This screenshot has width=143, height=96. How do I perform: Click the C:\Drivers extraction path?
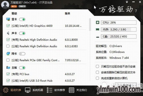point(116,46)
